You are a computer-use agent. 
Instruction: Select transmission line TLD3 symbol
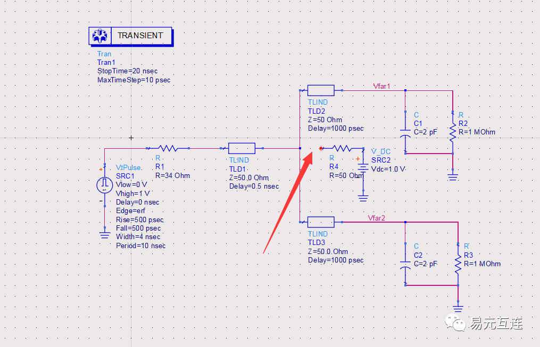tap(320, 222)
